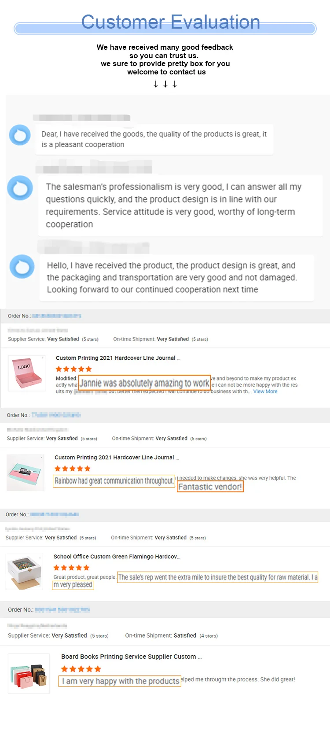Click the first chat avatar icon

coord(20,135)
